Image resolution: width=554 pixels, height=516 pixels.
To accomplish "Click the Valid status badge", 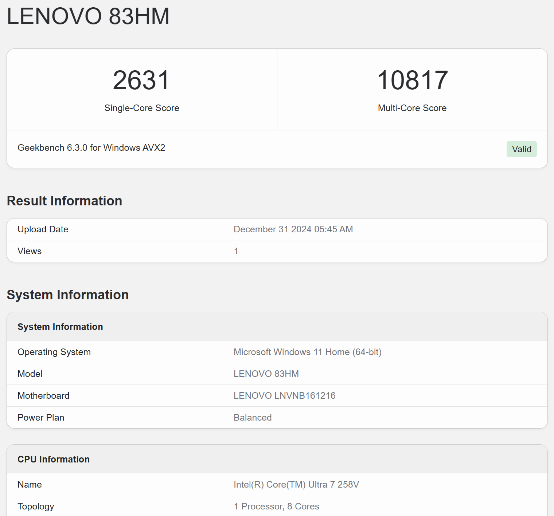I will coord(521,149).
